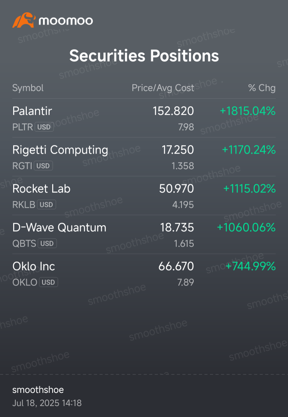This screenshot has height=417, width=288.
Task: Open the Palantir position row
Action: tap(144, 118)
